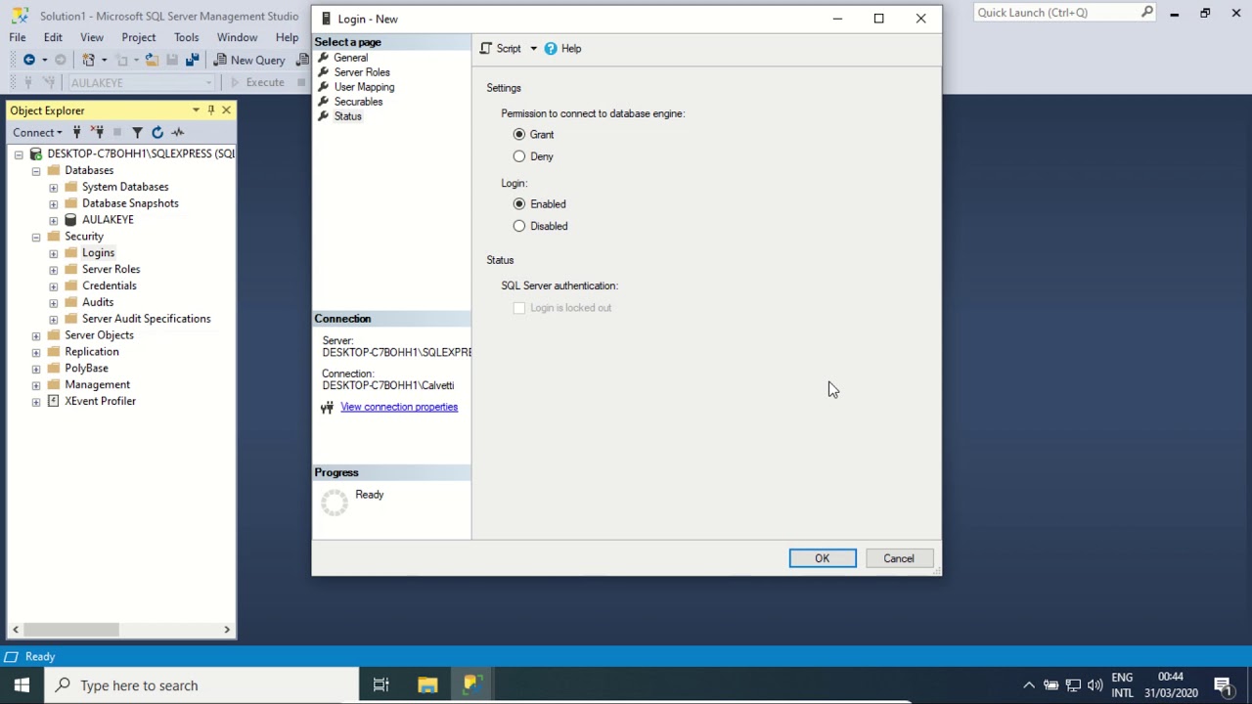The width and height of the screenshot is (1252, 704).
Task: Click the New Query toolbar button
Action: click(249, 60)
